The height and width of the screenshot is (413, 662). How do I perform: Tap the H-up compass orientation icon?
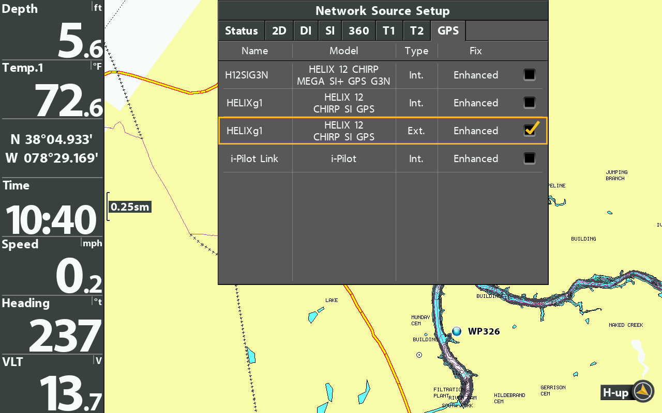point(643,392)
